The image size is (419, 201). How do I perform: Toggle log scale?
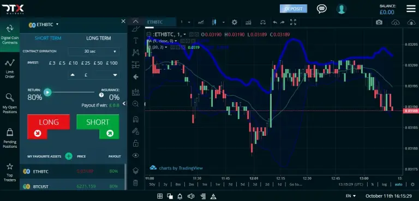tap(384, 185)
